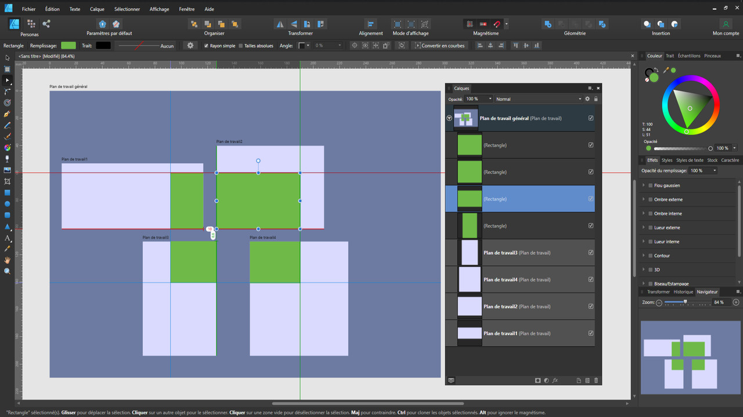The width and height of the screenshot is (743, 417).
Task: Switch to the Styles de texte tab
Action: pyautogui.click(x=690, y=160)
